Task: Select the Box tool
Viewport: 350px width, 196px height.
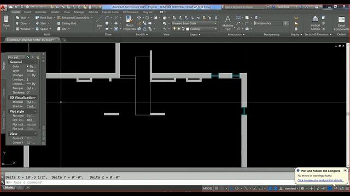Action: [x=62, y=29]
